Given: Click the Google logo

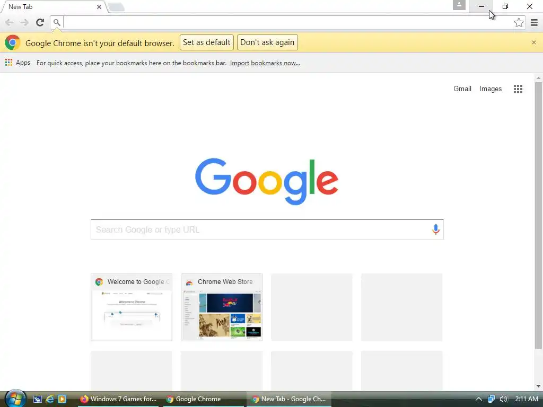Looking at the screenshot, I should (267, 181).
